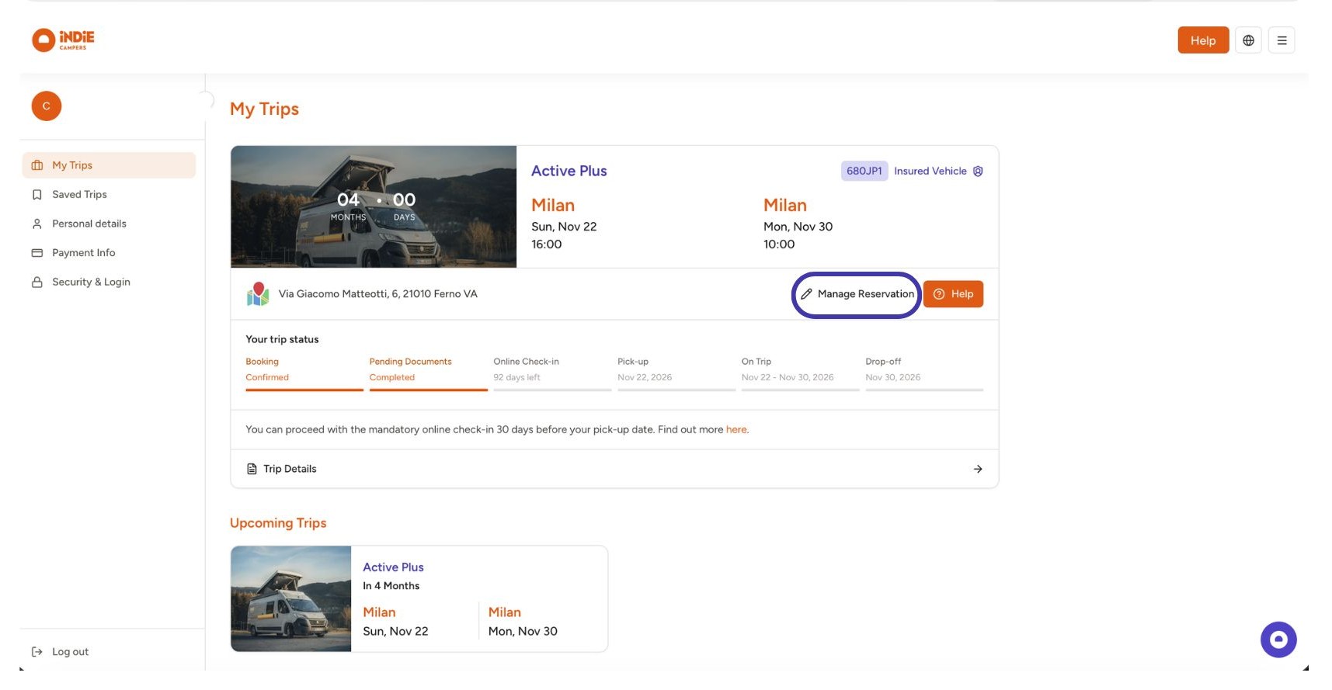Click Active Plus title in upcoming trip card
1332x690 pixels.
click(393, 567)
